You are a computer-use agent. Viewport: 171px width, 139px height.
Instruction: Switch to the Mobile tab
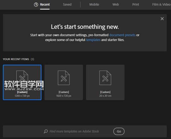point(94,5)
